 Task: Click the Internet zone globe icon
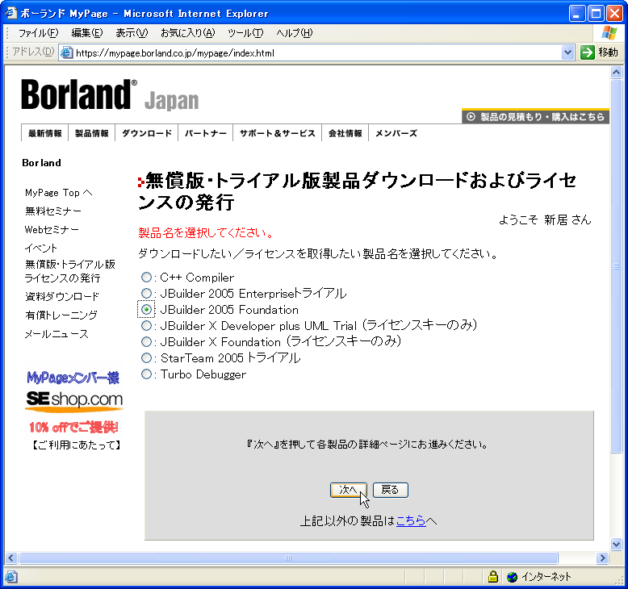(512, 577)
